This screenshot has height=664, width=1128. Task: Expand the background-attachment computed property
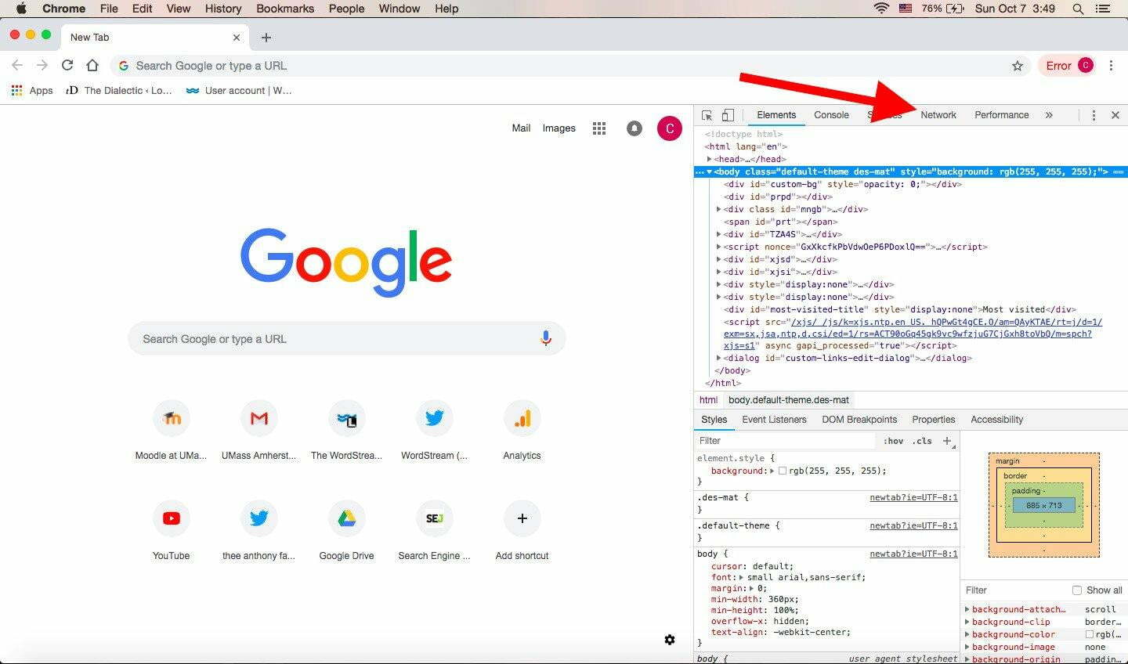(x=967, y=609)
